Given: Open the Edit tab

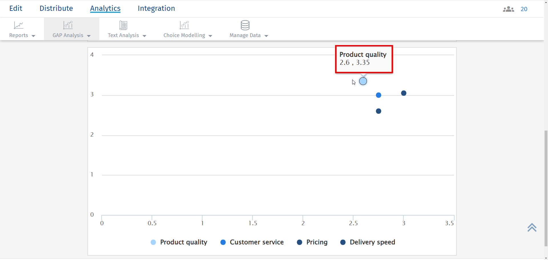Looking at the screenshot, I should tap(16, 9).
